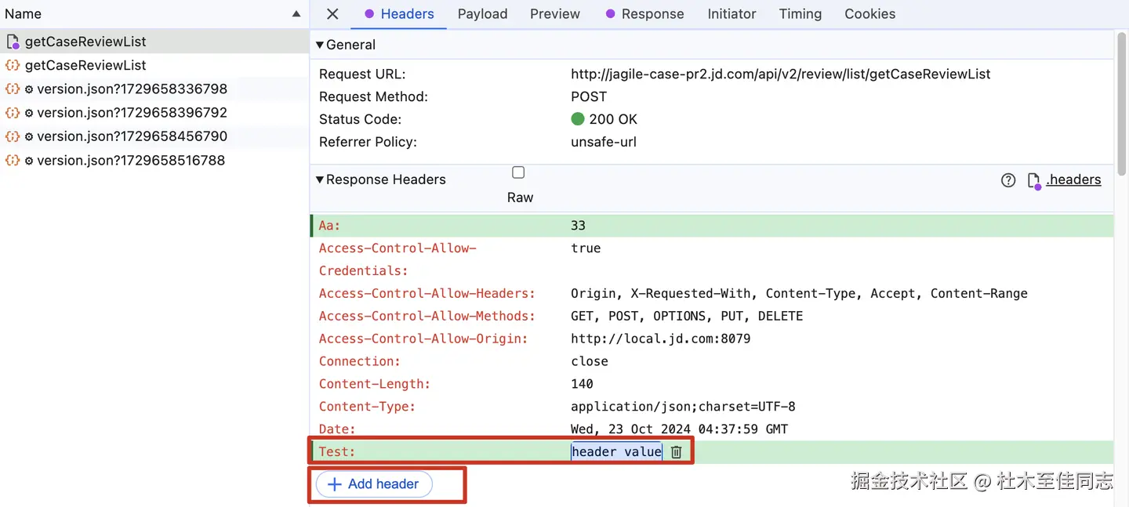Image resolution: width=1129 pixels, height=507 pixels.
Task: Edit the Test header value field
Action: point(616,451)
